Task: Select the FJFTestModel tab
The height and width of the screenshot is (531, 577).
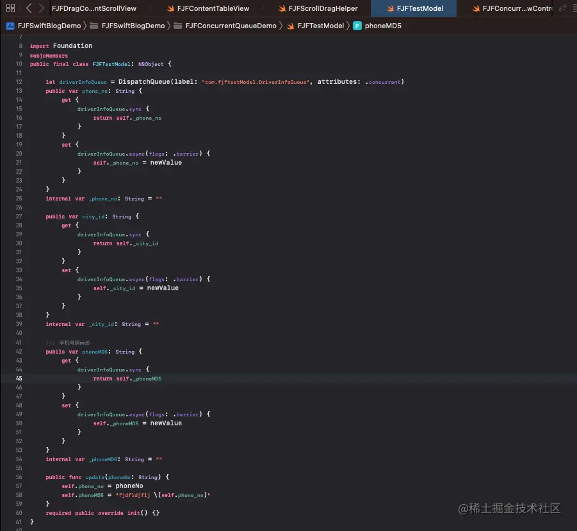Action: pos(414,8)
